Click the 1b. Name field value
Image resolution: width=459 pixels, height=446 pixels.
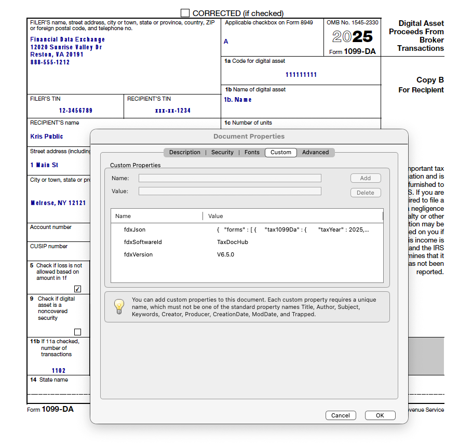click(238, 100)
